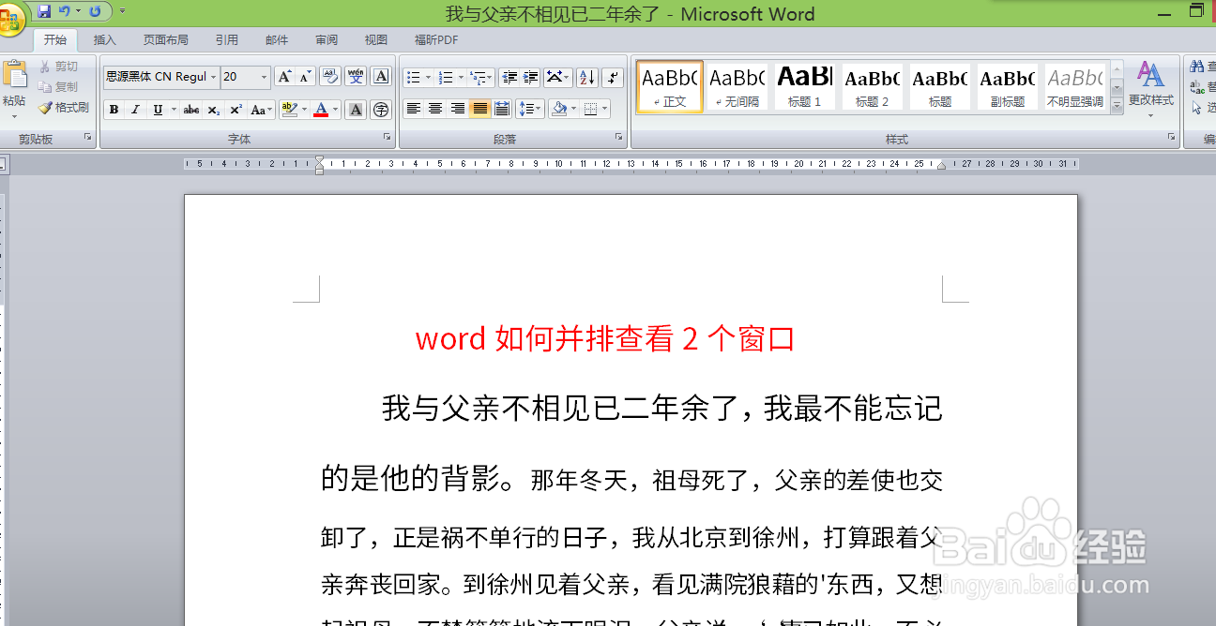
Task: Click the Redo icon in quick access
Action: point(95,11)
